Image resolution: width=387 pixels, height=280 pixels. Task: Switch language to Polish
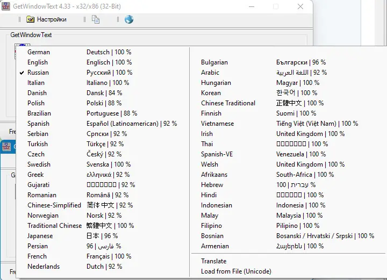click(103, 103)
